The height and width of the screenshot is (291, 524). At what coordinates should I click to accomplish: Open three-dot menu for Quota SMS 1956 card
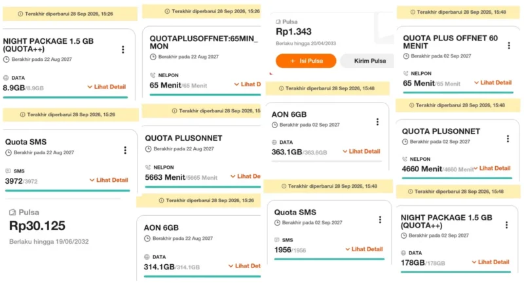pos(380,220)
